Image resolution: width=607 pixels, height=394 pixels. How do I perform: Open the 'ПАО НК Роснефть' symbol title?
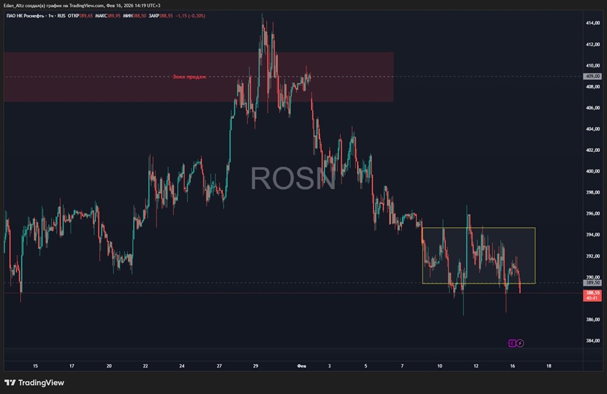pos(25,16)
